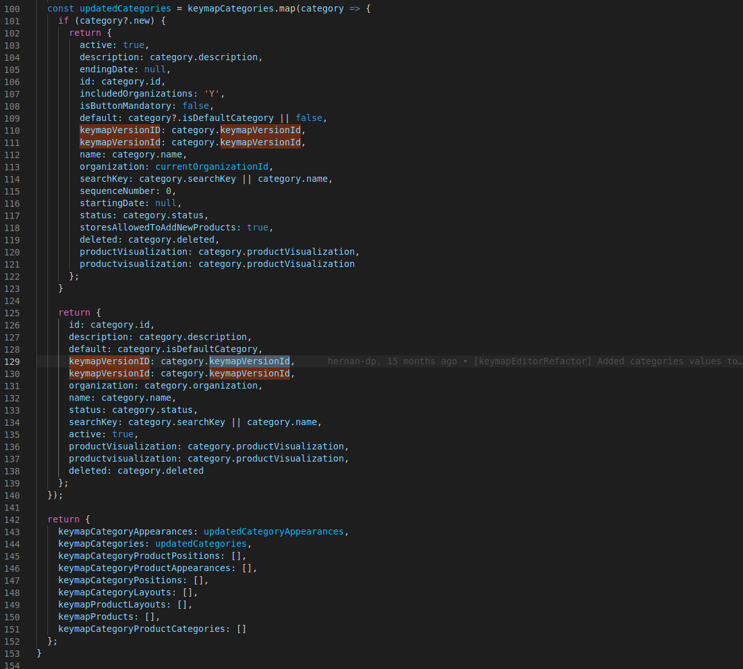Click line number 100 in the gutter
This screenshot has height=669, width=743.
click(x=13, y=8)
